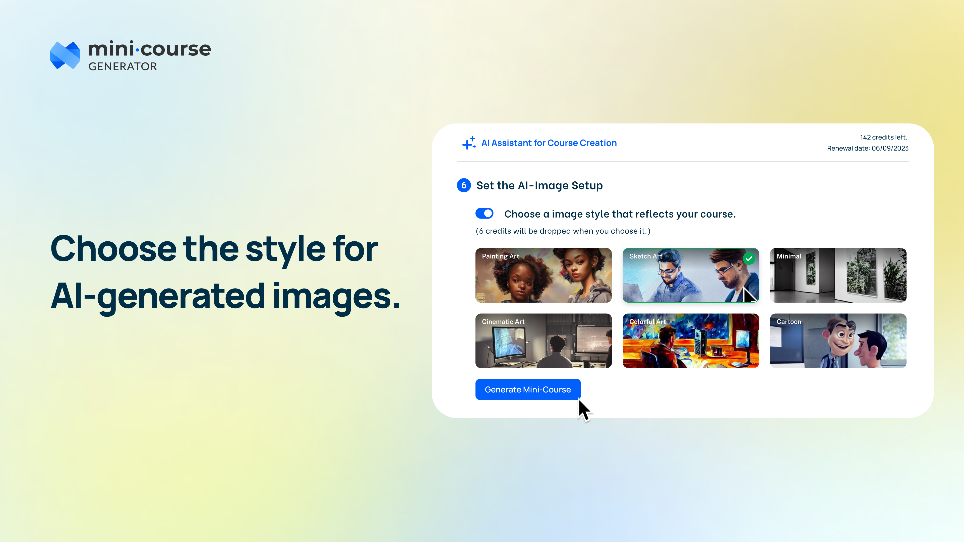The width and height of the screenshot is (964, 542).
Task: Toggle off the AI image style switch
Action: pyautogui.click(x=484, y=213)
